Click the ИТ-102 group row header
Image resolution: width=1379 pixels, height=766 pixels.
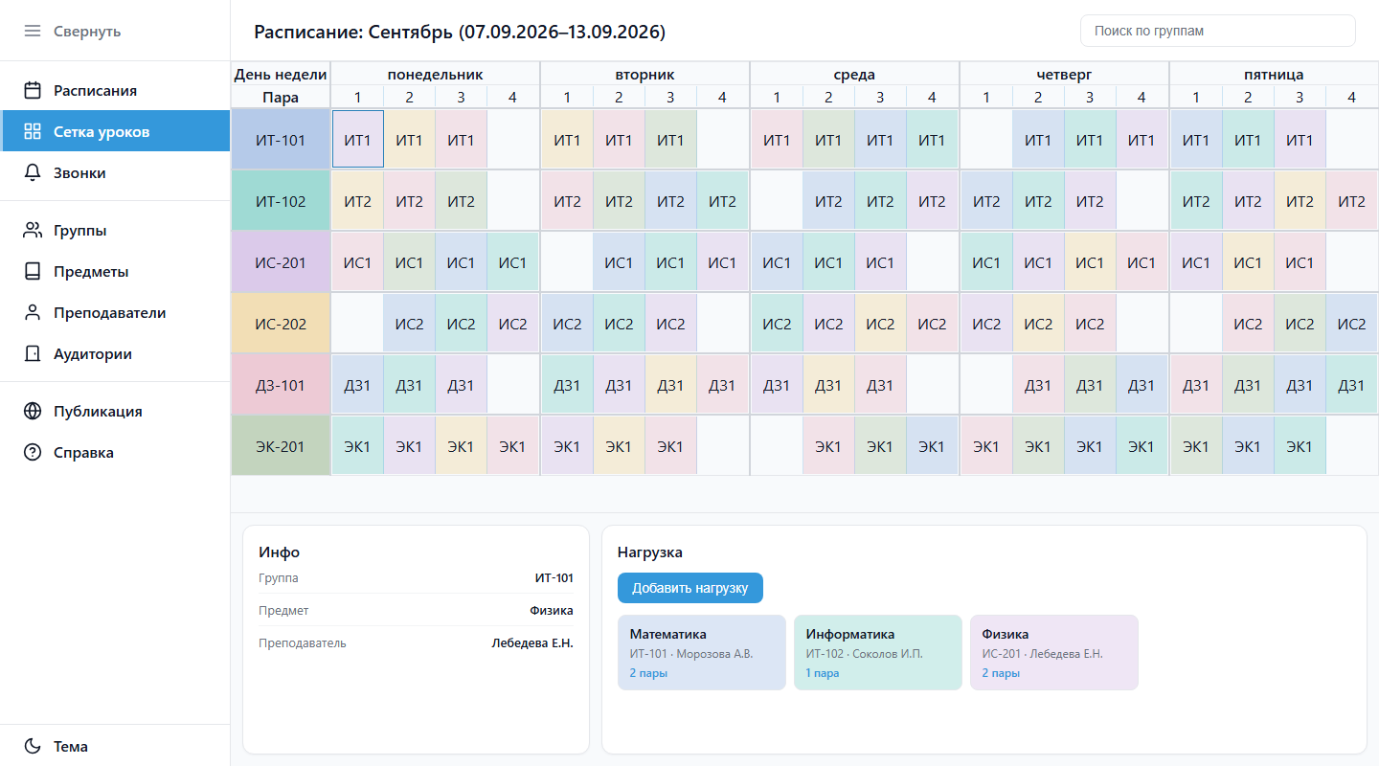pyautogui.click(x=281, y=201)
